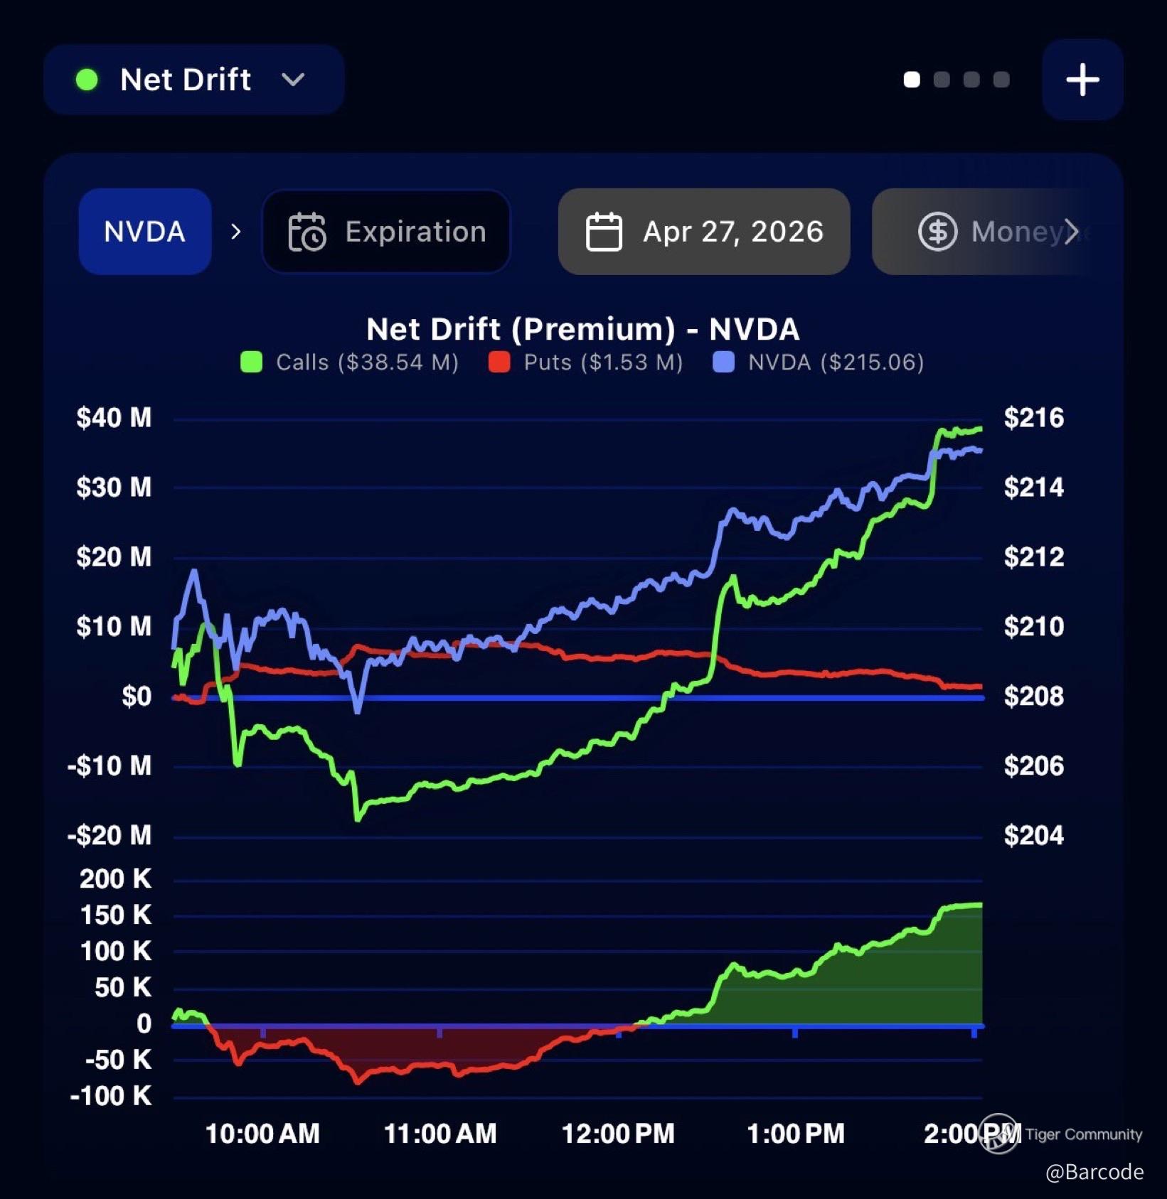Open the Expiration filter
Viewport: 1167px width, 1199px height.
386,232
